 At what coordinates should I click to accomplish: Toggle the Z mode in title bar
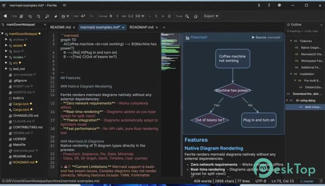269,5
